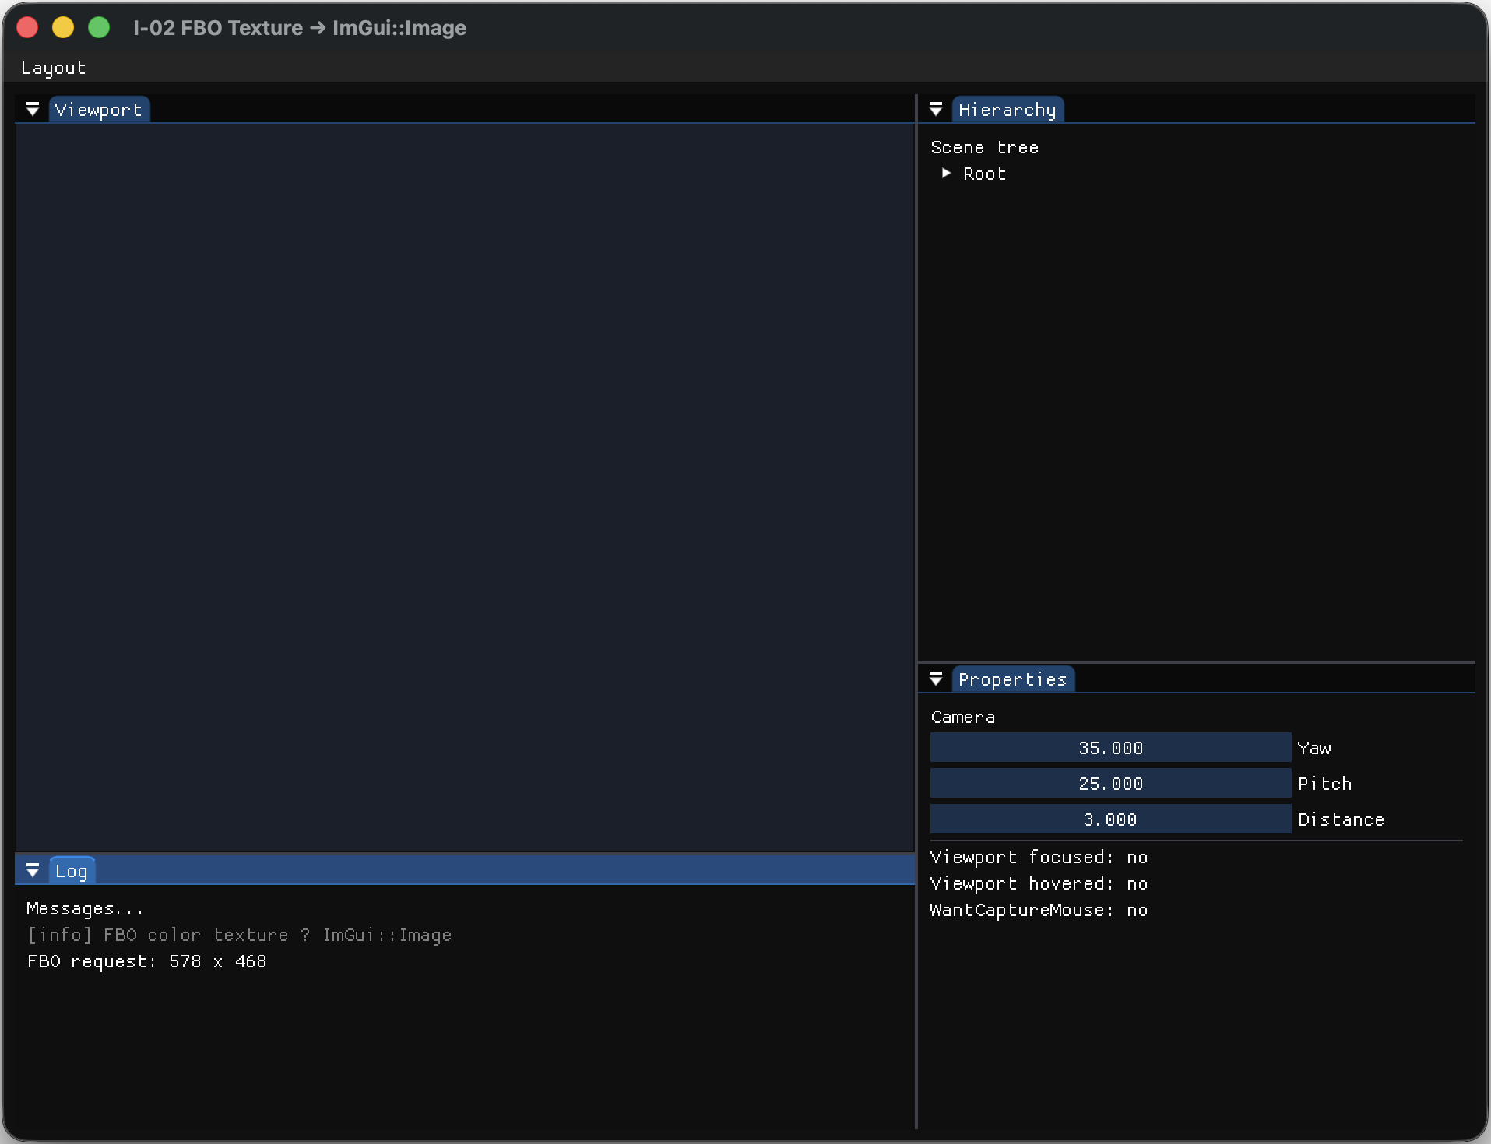1491x1144 pixels.
Task: Select the Hierarchy tab
Action: [x=1007, y=110]
